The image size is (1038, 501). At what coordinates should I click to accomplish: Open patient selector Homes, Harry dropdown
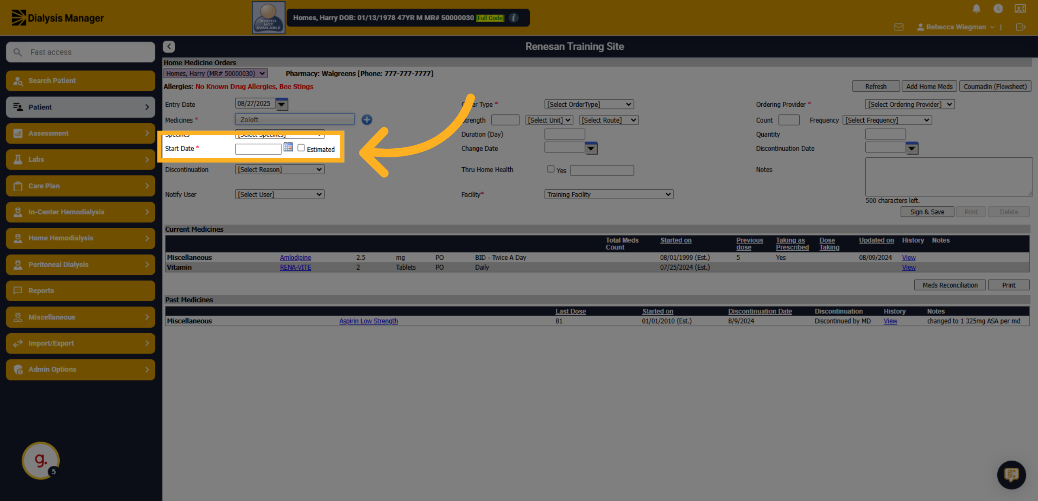point(215,73)
